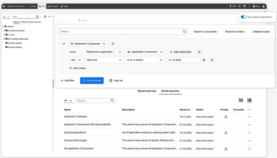277x158 pixels.
Task: Click the Show results button
Action: pyautogui.click(x=92, y=80)
